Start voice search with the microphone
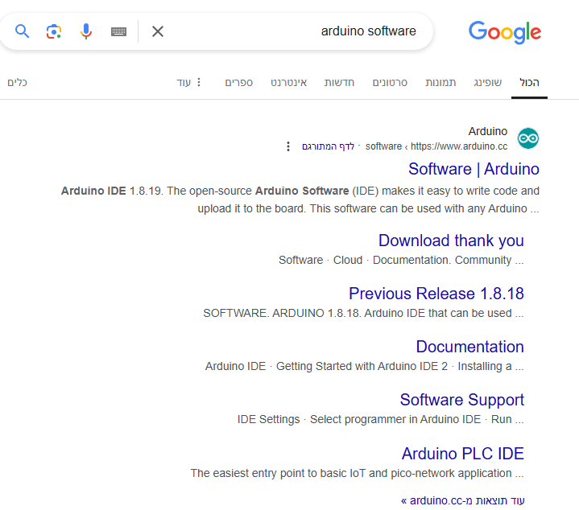This screenshot has width=579, height=510. 86,31
